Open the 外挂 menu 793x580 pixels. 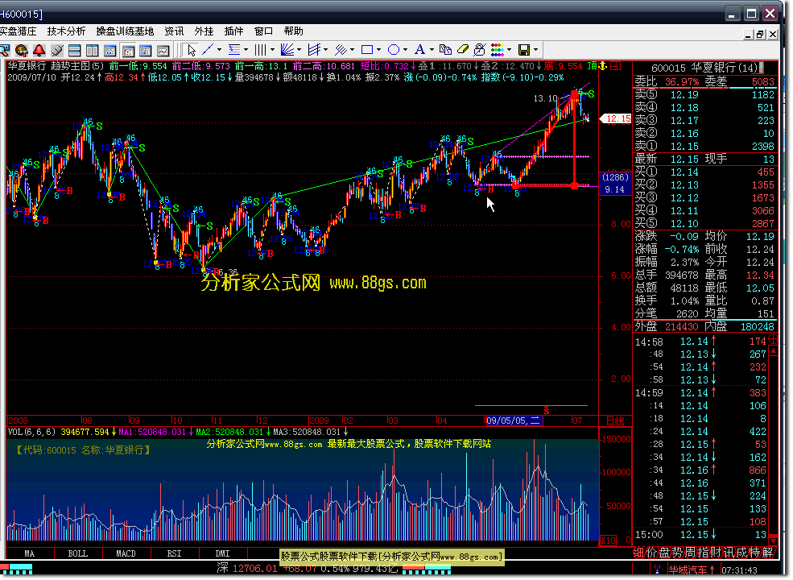[x=204, y=31]
